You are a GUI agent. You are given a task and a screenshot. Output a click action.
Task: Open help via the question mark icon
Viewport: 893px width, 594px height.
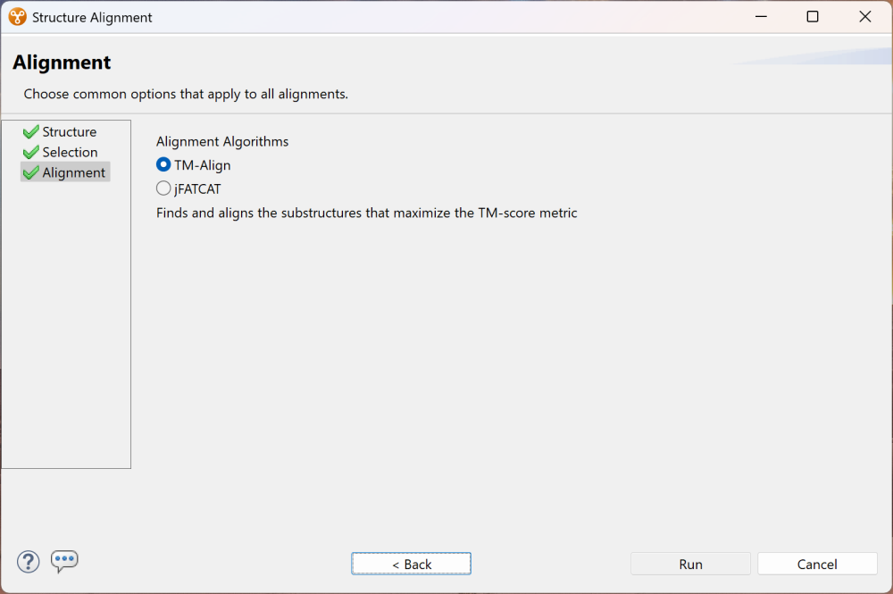pos(28,562)
